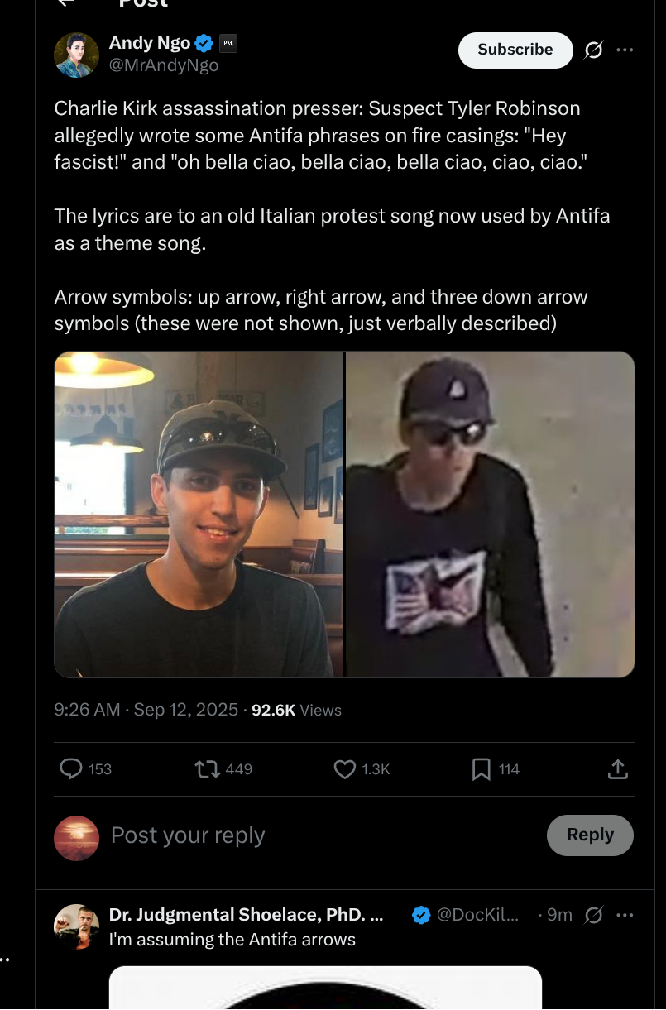Open right surveillance photo thumbnail
Screen dimensions: 666x1010
pos(490,514)
